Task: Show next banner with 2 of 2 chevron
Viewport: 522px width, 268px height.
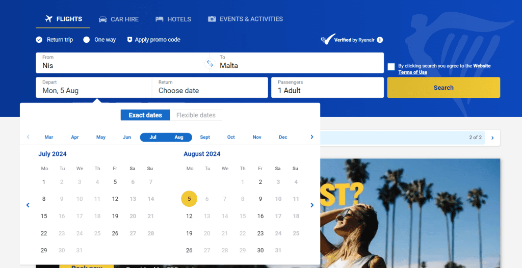Action: pos(492,138)
